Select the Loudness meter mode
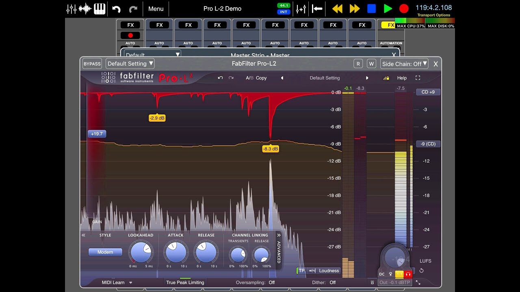520x292 pixels. (x=329, y=271)
